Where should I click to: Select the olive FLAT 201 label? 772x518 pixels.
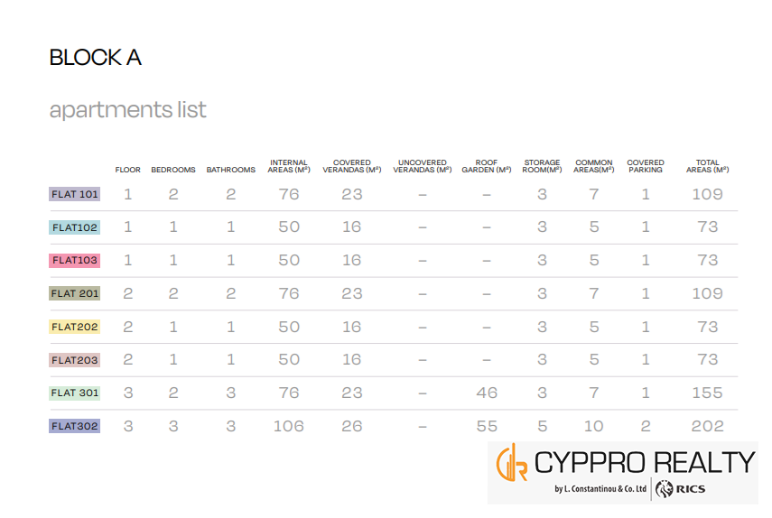click(x=75, y=293)
